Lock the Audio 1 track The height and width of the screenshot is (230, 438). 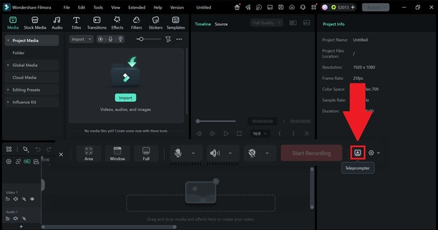[8, 219]
